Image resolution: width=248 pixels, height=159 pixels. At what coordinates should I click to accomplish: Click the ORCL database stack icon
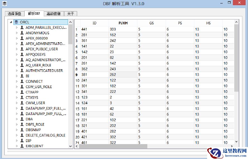pyautogui.click(x=16, y=22)
